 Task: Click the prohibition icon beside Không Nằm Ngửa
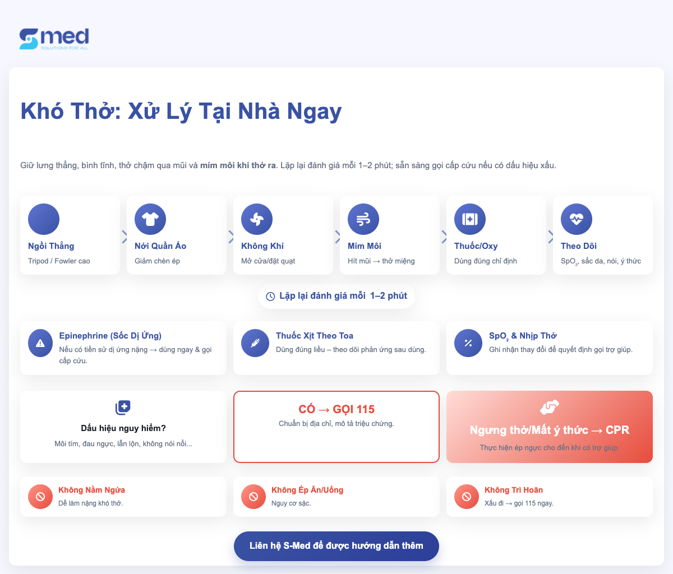click(x=40, y=497)
